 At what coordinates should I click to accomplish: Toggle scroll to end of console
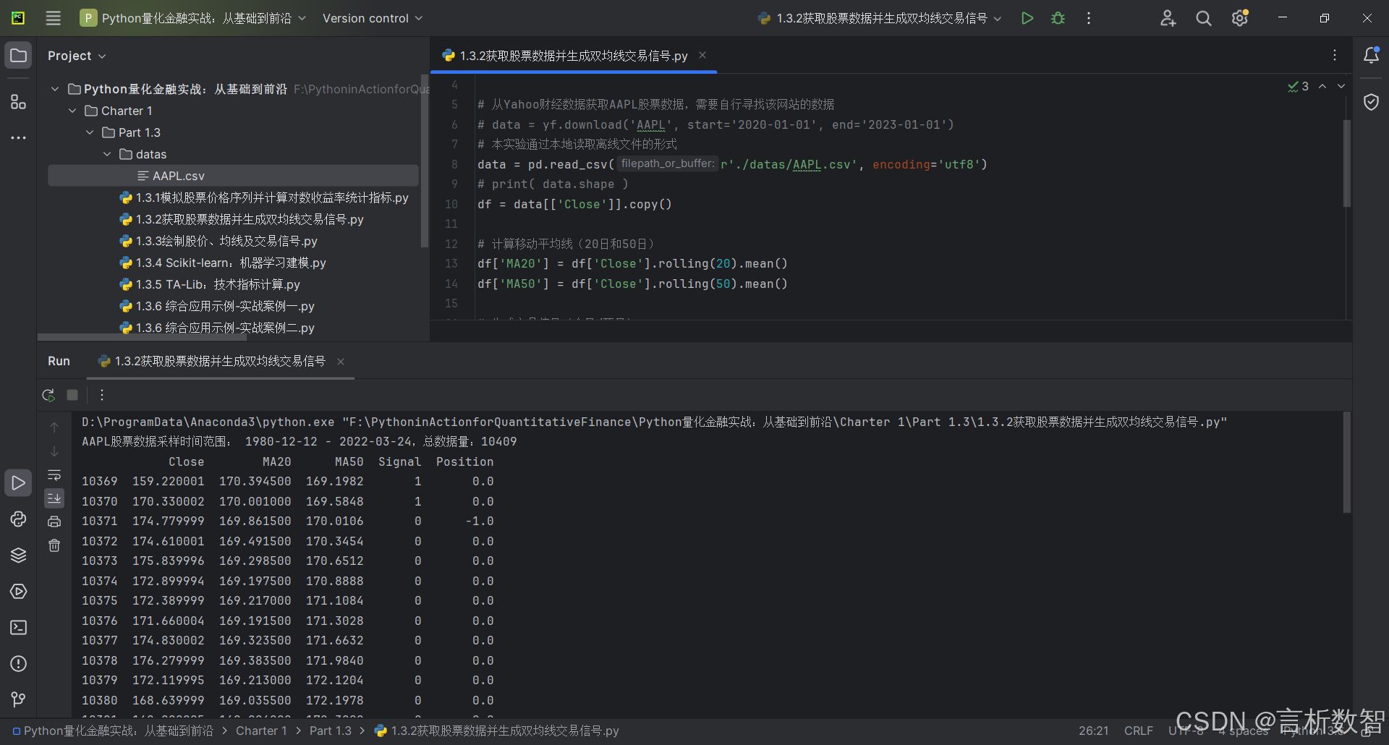point(54,498)
